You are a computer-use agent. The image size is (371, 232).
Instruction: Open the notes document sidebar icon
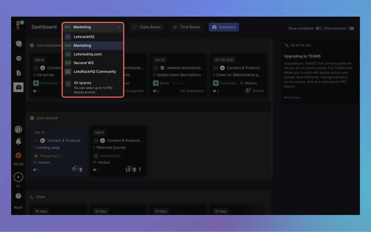click(19, 73)
